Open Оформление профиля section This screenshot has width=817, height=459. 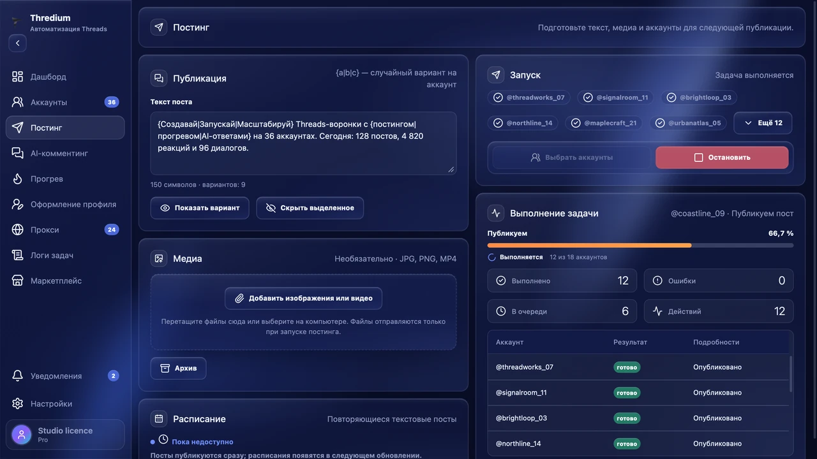tap(65, 204)
